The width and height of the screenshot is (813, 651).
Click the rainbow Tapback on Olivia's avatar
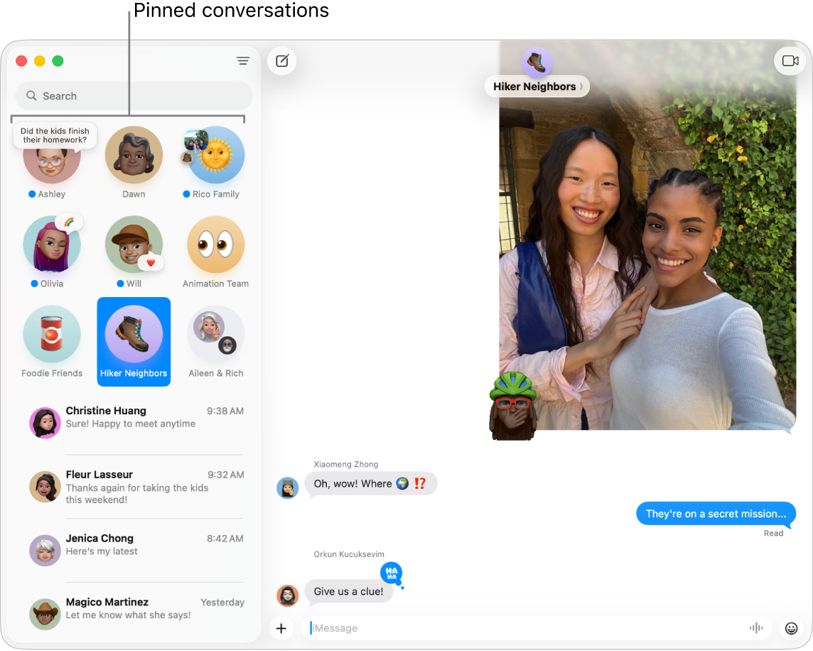[x=70, y=222]
